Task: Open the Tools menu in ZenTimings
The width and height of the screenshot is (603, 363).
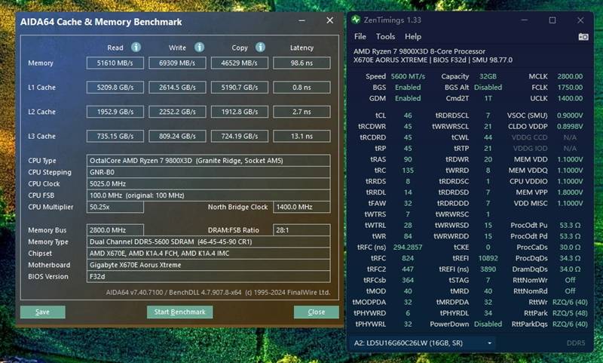Action: tap(385, 36)
